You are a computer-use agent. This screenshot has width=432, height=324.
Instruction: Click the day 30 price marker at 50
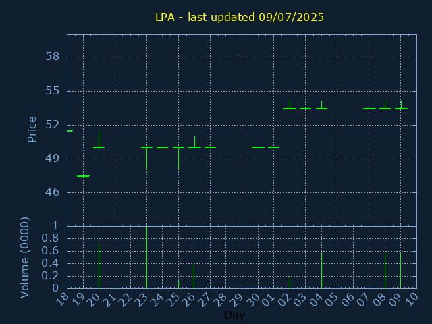[258, 148]
